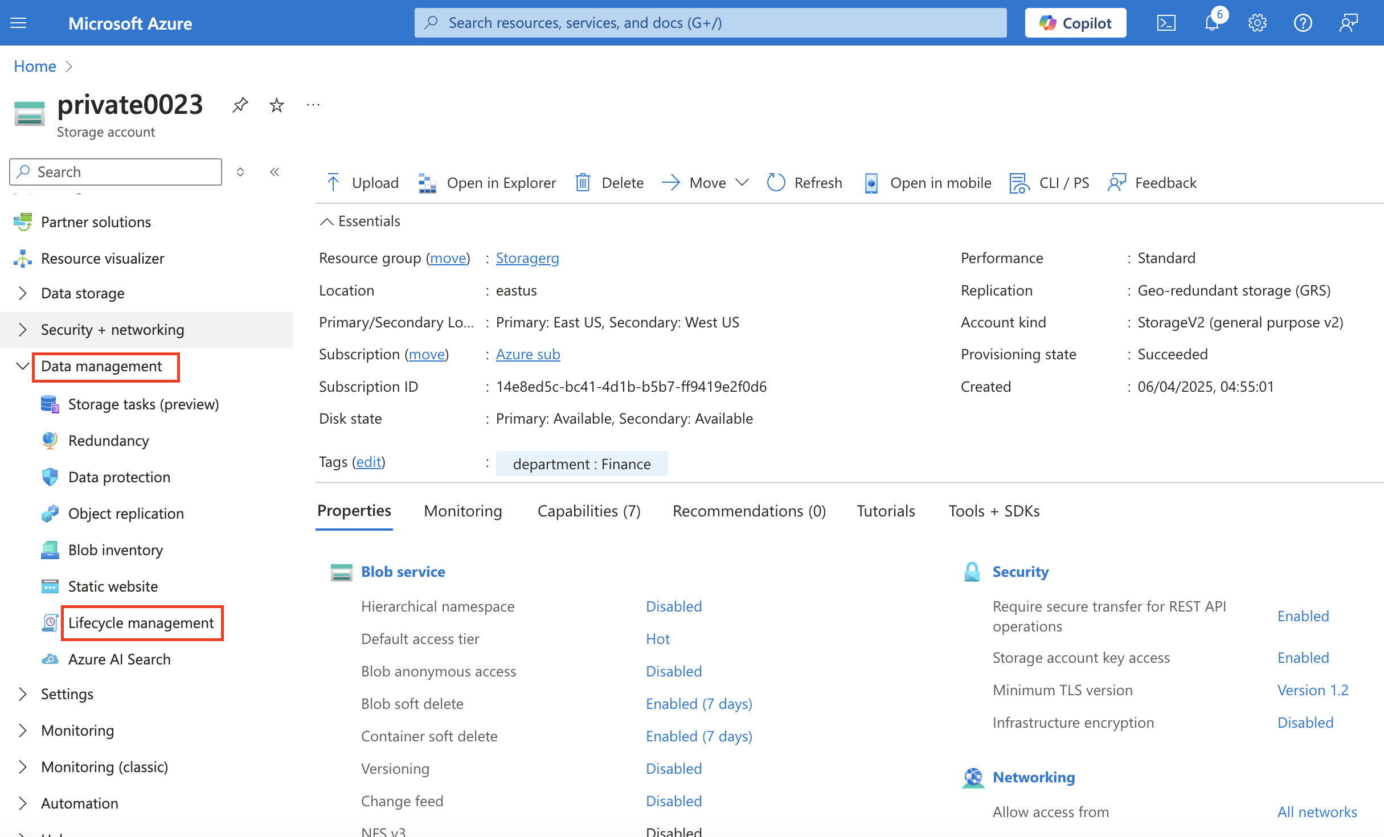Screen dimensions: 1384x837
Task: Toggle expand/collapse all menu groups
Action: click(240, 171)
